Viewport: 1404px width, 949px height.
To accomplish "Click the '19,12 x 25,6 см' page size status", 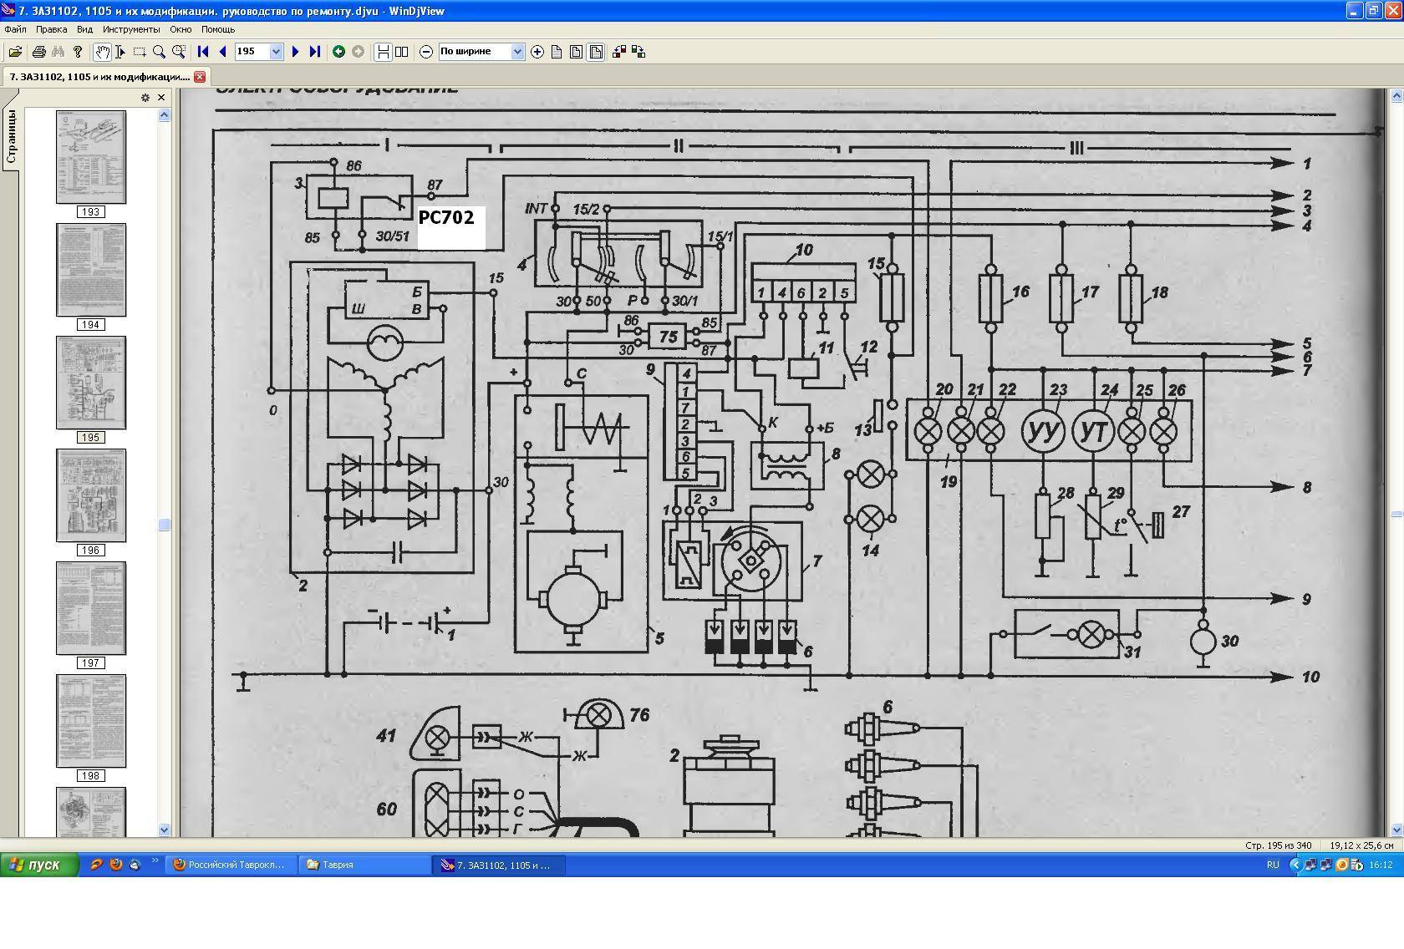I will pyautogui.click(x=1361, y=845).
